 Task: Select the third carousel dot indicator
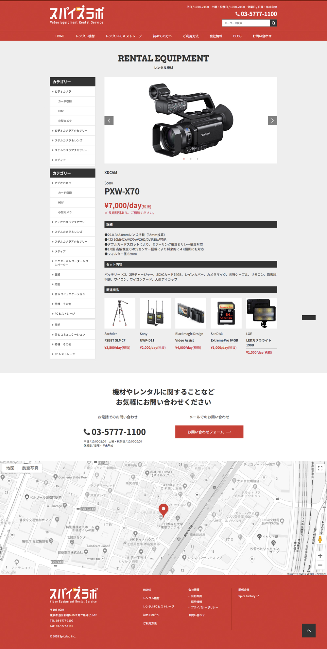[x=198, y=159]
